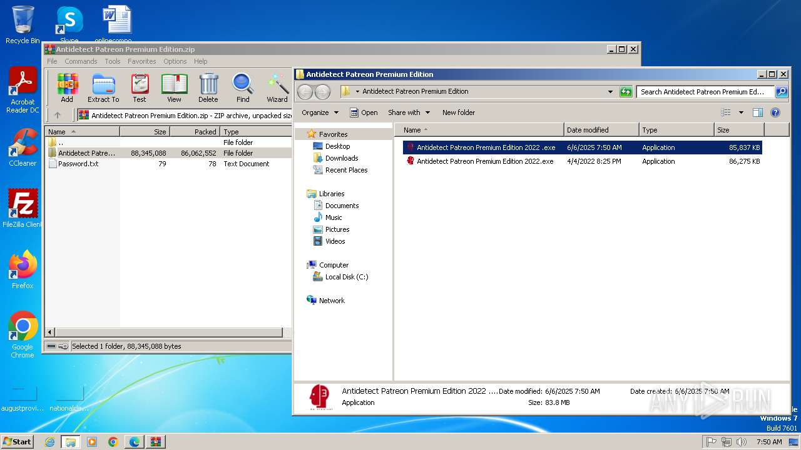
Task: Click New folder in Explorer toolbar
Action: point(459,112)
